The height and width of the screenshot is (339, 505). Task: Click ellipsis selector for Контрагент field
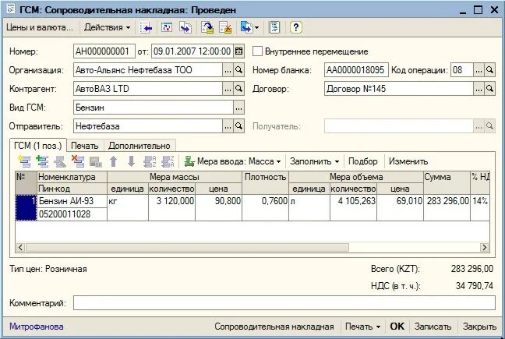pos(228,89)
